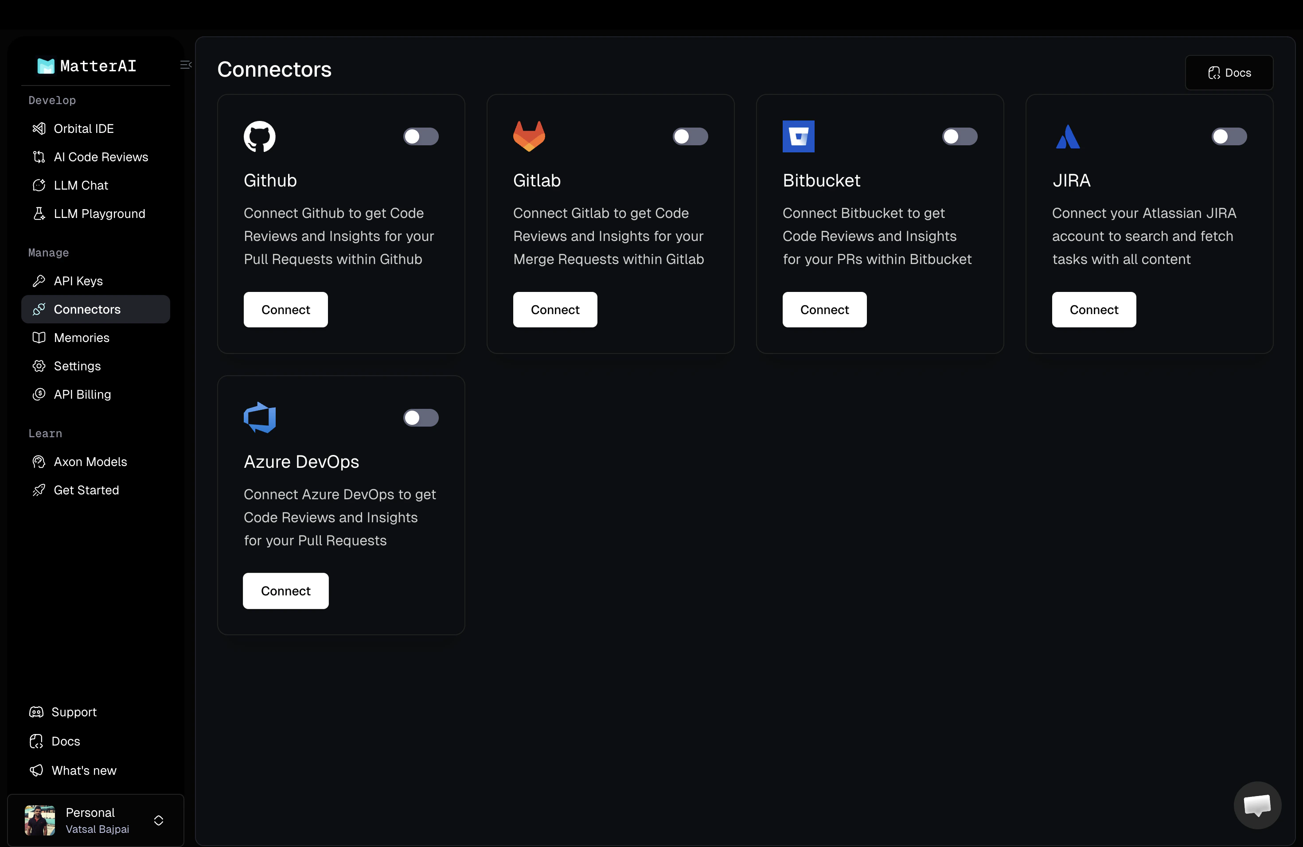Collapse the sidebar with the chevron
Image resolution: width=1303 pixels, height=847 pixels.
[185, 65]
